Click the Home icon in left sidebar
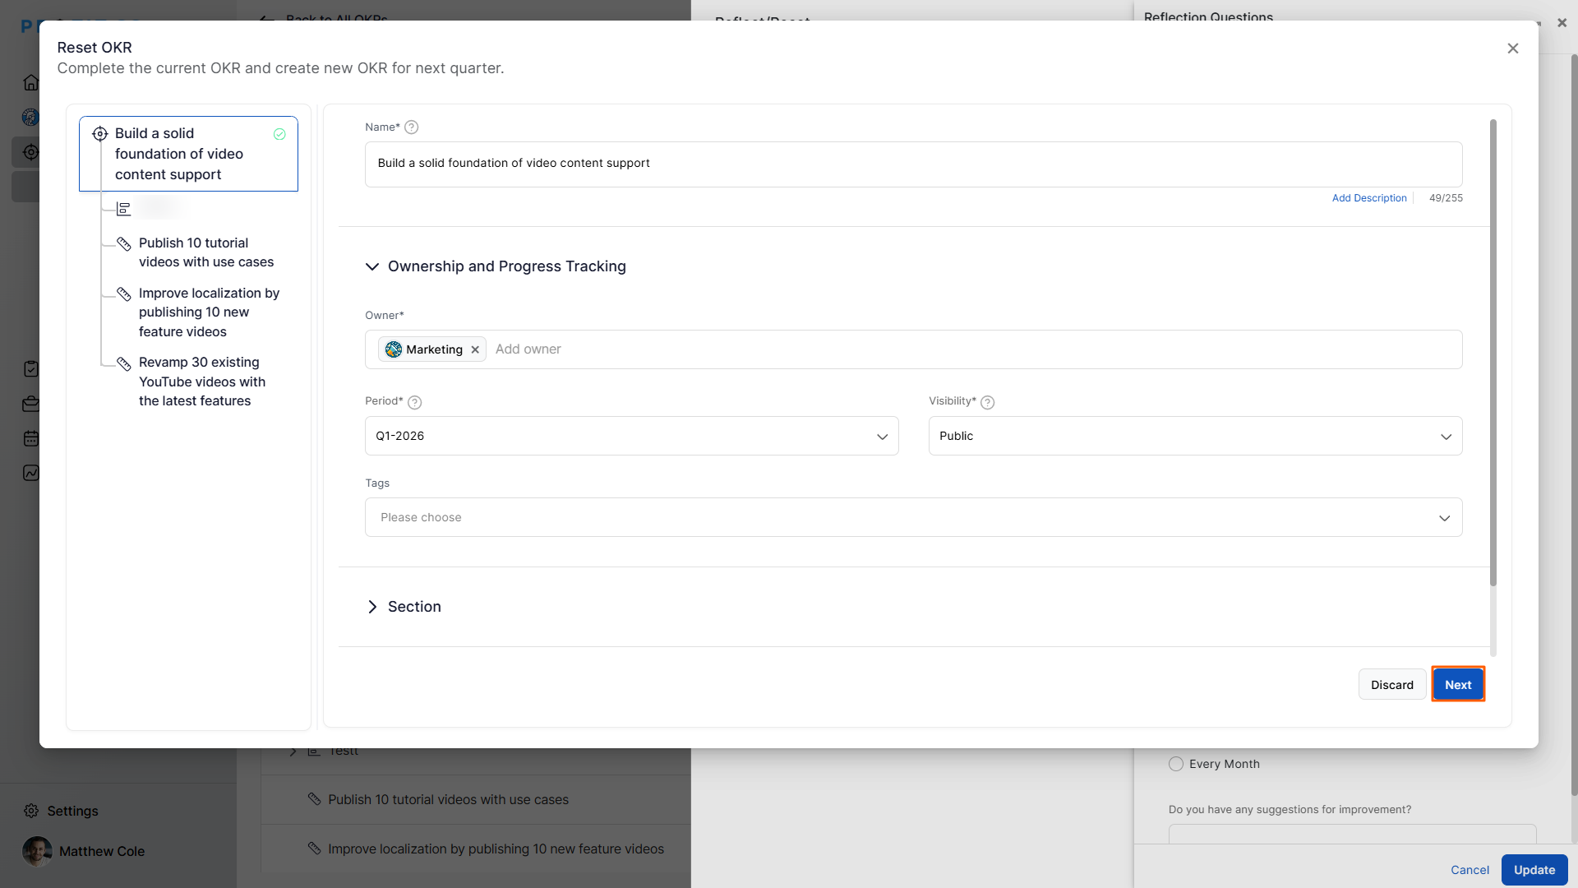The image size is (1578, 888). pyautogui.click(x=31, y=82)
